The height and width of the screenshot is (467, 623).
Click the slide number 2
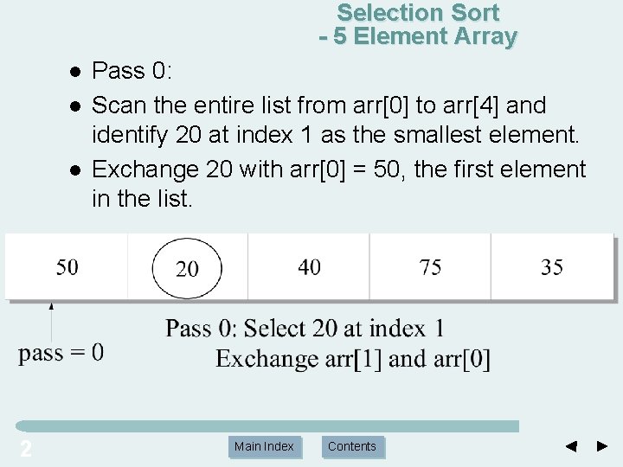(26, 449)
